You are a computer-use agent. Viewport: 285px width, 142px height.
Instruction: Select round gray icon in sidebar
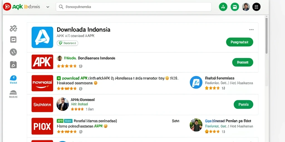coord(13,52)
